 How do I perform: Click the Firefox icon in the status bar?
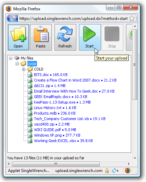click(128, 171)
